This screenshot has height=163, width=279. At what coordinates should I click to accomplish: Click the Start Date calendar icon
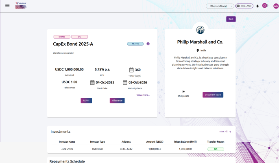tap(92, 82)
